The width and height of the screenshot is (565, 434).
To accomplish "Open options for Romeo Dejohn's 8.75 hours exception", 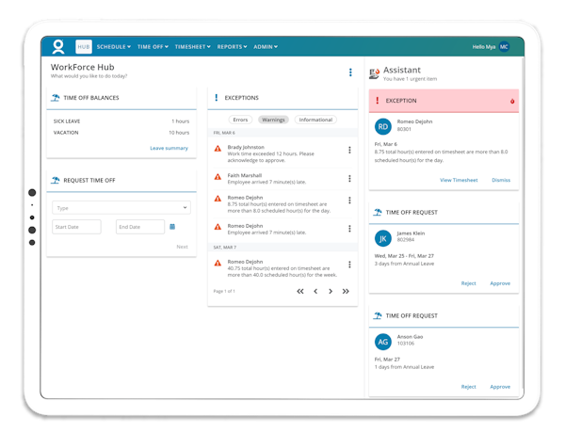I will [x=349, y=201].
